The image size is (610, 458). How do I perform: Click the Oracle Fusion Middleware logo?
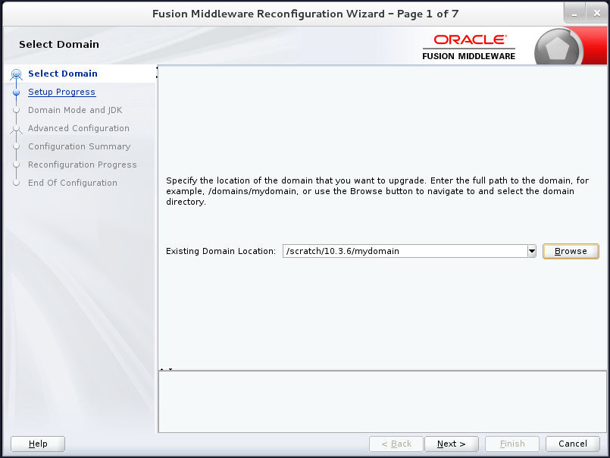pyautogui.click(x=469, y=47)
